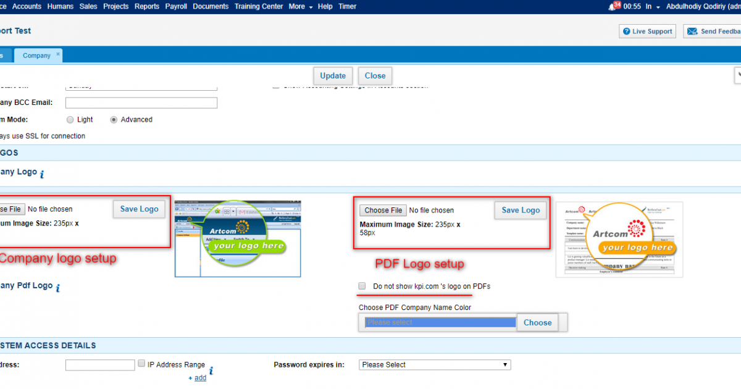741x389 pixels.
Task: Click the Live Support help icon
Action: [x=627, y=31]
